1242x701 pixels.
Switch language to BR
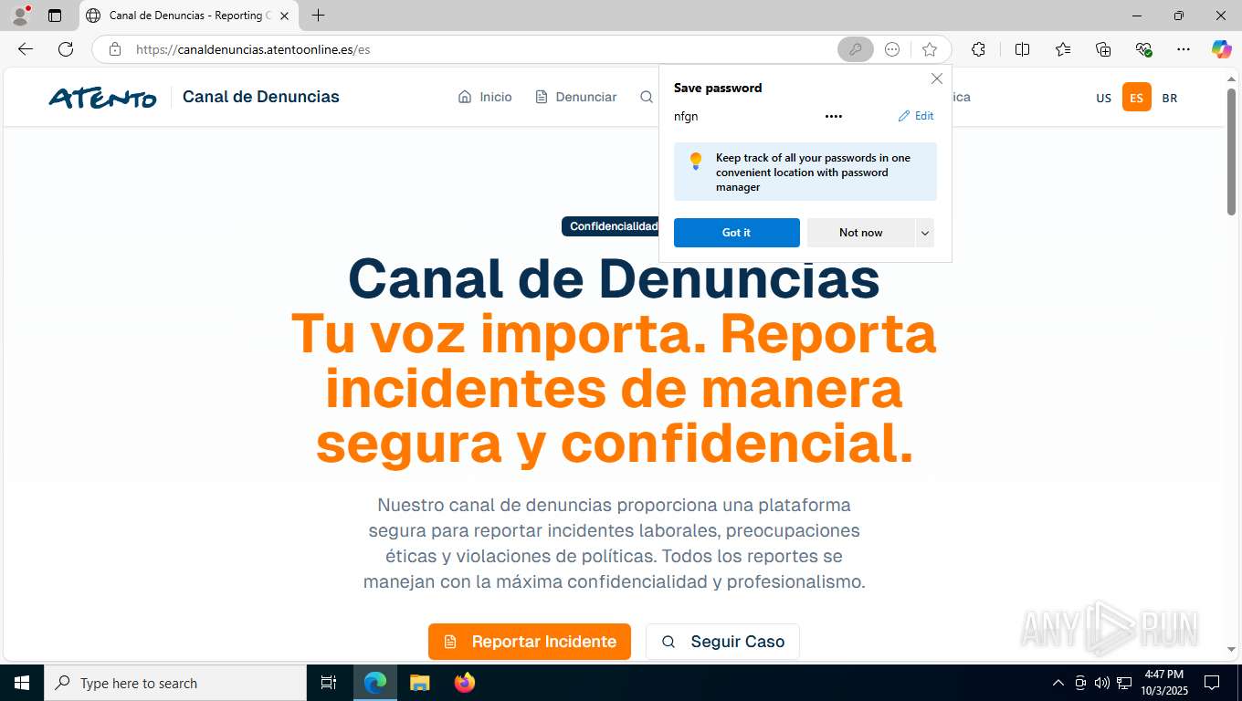point(1170,98)
